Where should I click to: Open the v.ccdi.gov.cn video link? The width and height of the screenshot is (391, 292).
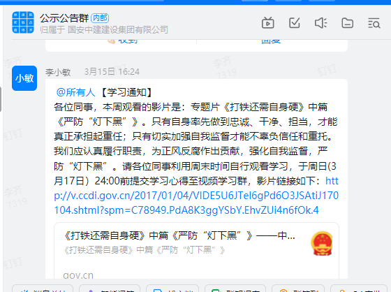coord(196,196)
